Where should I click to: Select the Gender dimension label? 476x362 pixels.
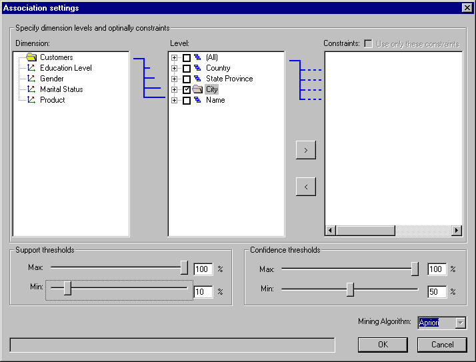coord(52,79)
